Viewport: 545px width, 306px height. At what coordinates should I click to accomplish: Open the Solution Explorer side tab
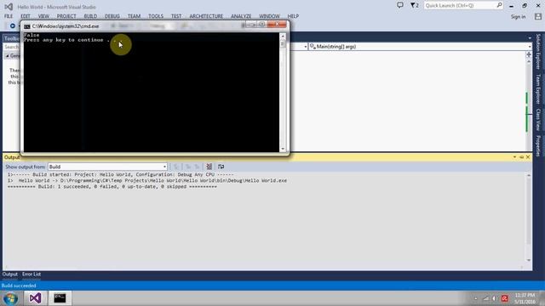coord(538,51)
